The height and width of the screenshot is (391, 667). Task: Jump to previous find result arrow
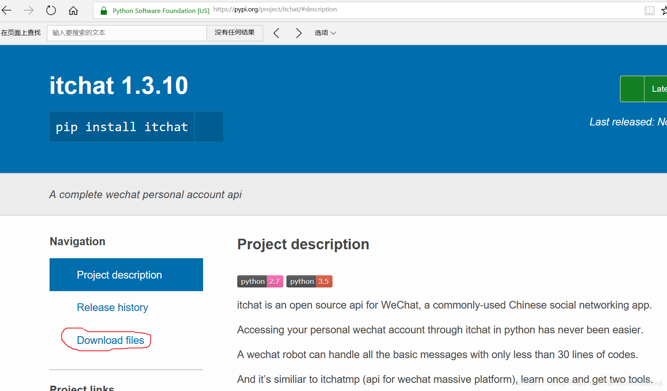(277, 33)
